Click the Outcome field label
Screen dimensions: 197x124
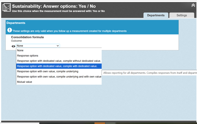click(x=16, y=41)
